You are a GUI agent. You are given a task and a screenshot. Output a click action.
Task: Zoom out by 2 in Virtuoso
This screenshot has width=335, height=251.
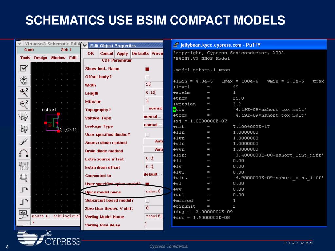tap(24, 105)
